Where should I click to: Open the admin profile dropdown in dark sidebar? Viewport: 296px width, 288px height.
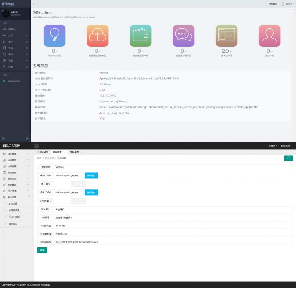pyautogui.click(x=16, y=12)
